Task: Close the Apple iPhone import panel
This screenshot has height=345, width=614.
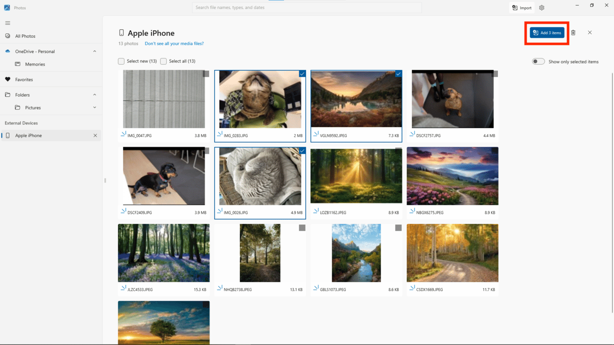Action: point(590,33)
